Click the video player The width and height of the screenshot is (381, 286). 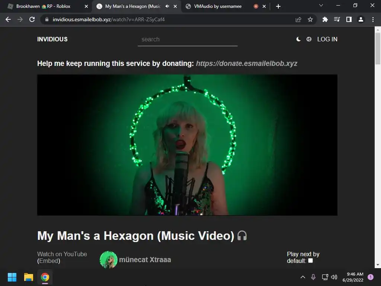click(x=188, y=145)
